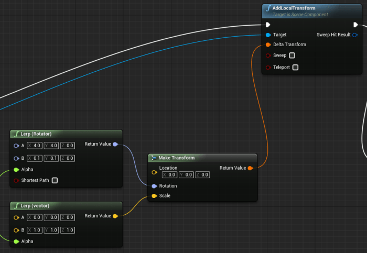Viewport: 367px width, 253px height.
Task: Click the Lerp (vector) Alpha input pin
Action: (16, 241)
